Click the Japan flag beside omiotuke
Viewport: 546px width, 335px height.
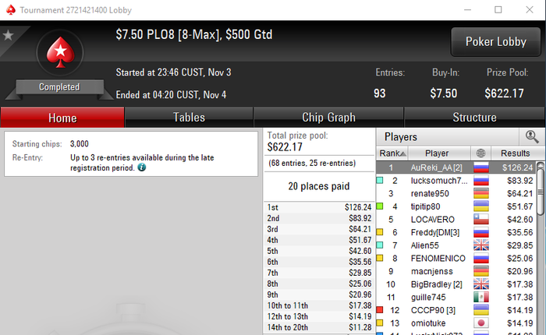(481, 323)
